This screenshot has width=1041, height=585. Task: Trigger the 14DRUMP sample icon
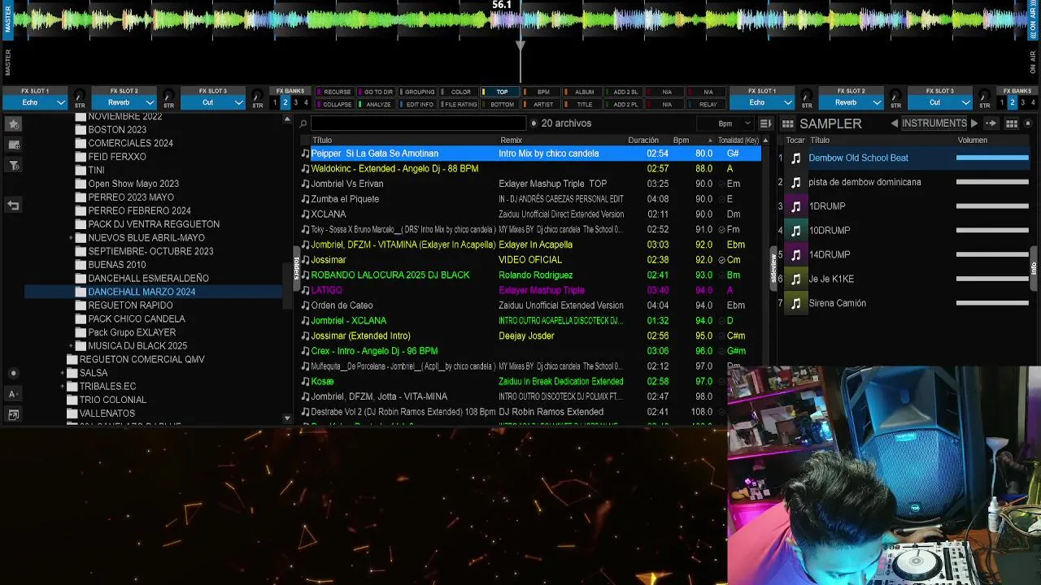[x=796, y=255]
